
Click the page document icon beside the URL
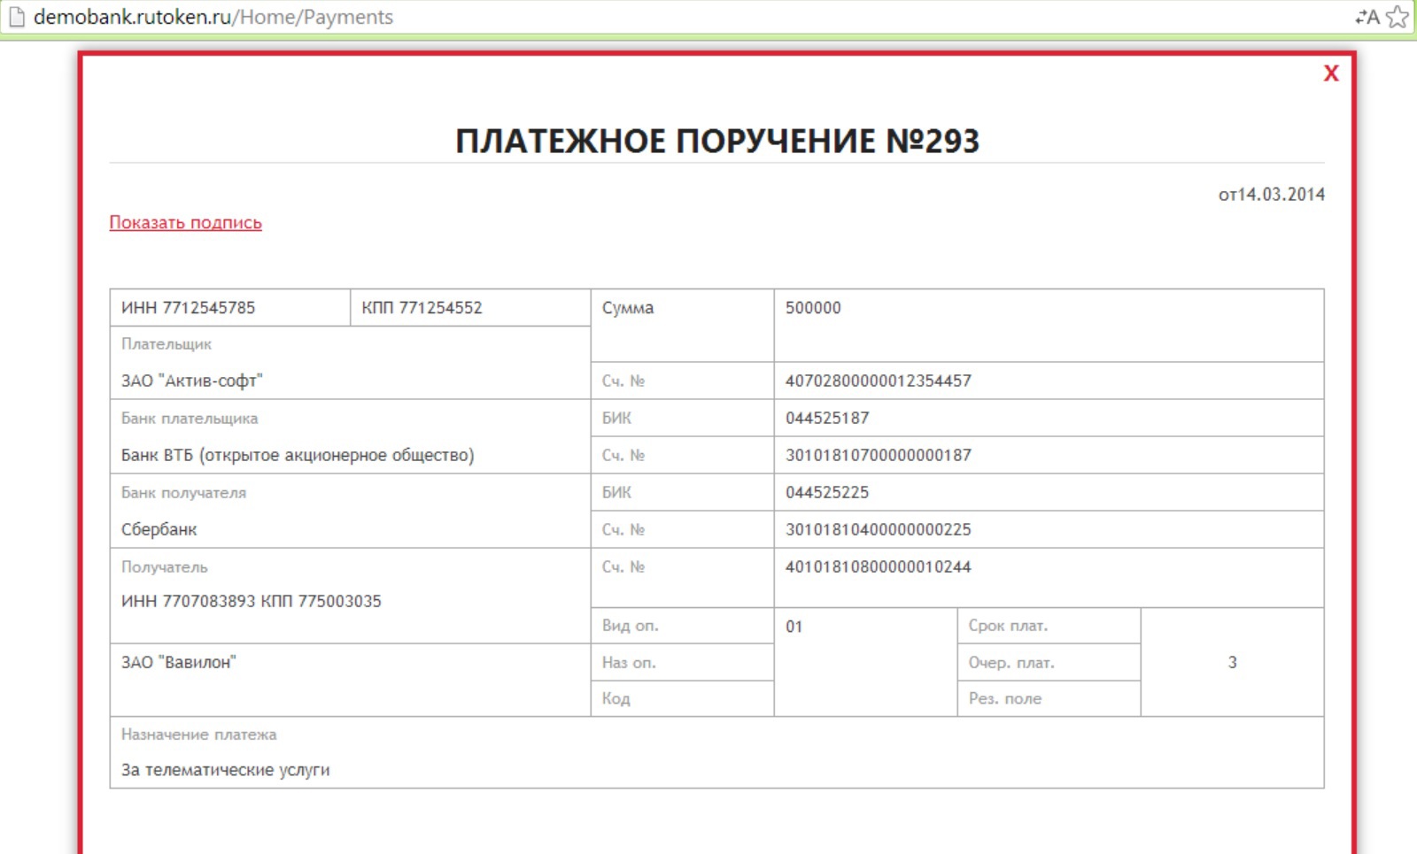coord(16,17)
